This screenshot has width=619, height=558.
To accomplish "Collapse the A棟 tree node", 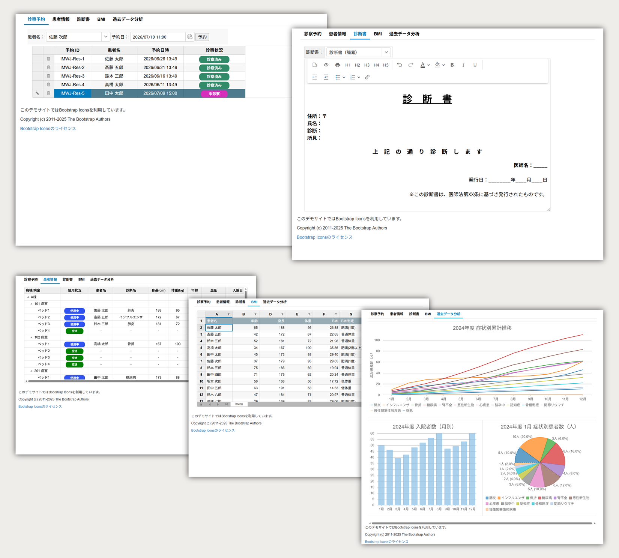I will (x=28, y=297).
